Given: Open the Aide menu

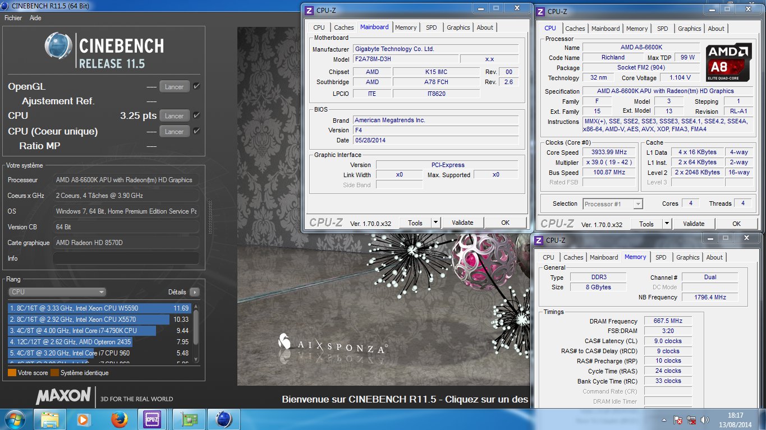Looking at the screenshot, I should click(35, 18).
